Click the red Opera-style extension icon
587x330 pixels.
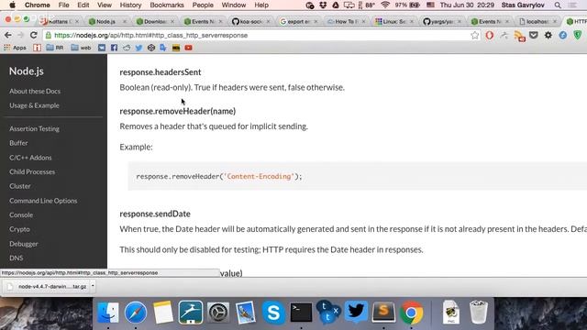[489, 36]
